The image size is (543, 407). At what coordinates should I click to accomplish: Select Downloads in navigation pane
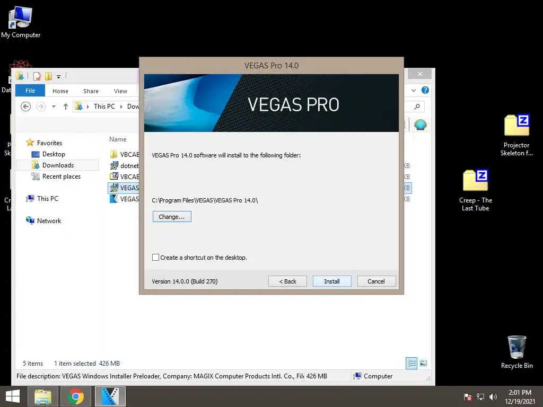[58, 165]
